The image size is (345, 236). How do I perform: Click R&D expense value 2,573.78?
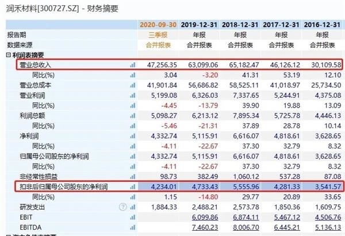coord(246,207)
